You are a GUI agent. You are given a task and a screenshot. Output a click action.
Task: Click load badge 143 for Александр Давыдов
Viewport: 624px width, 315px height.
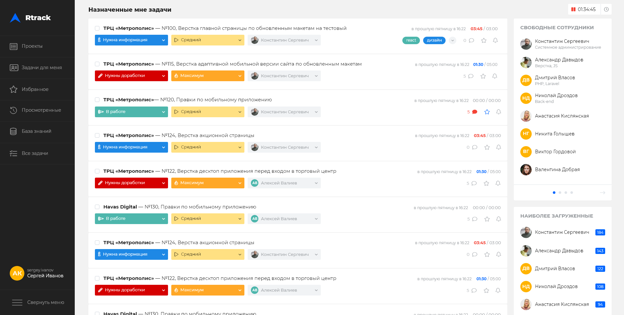[600, 251]
